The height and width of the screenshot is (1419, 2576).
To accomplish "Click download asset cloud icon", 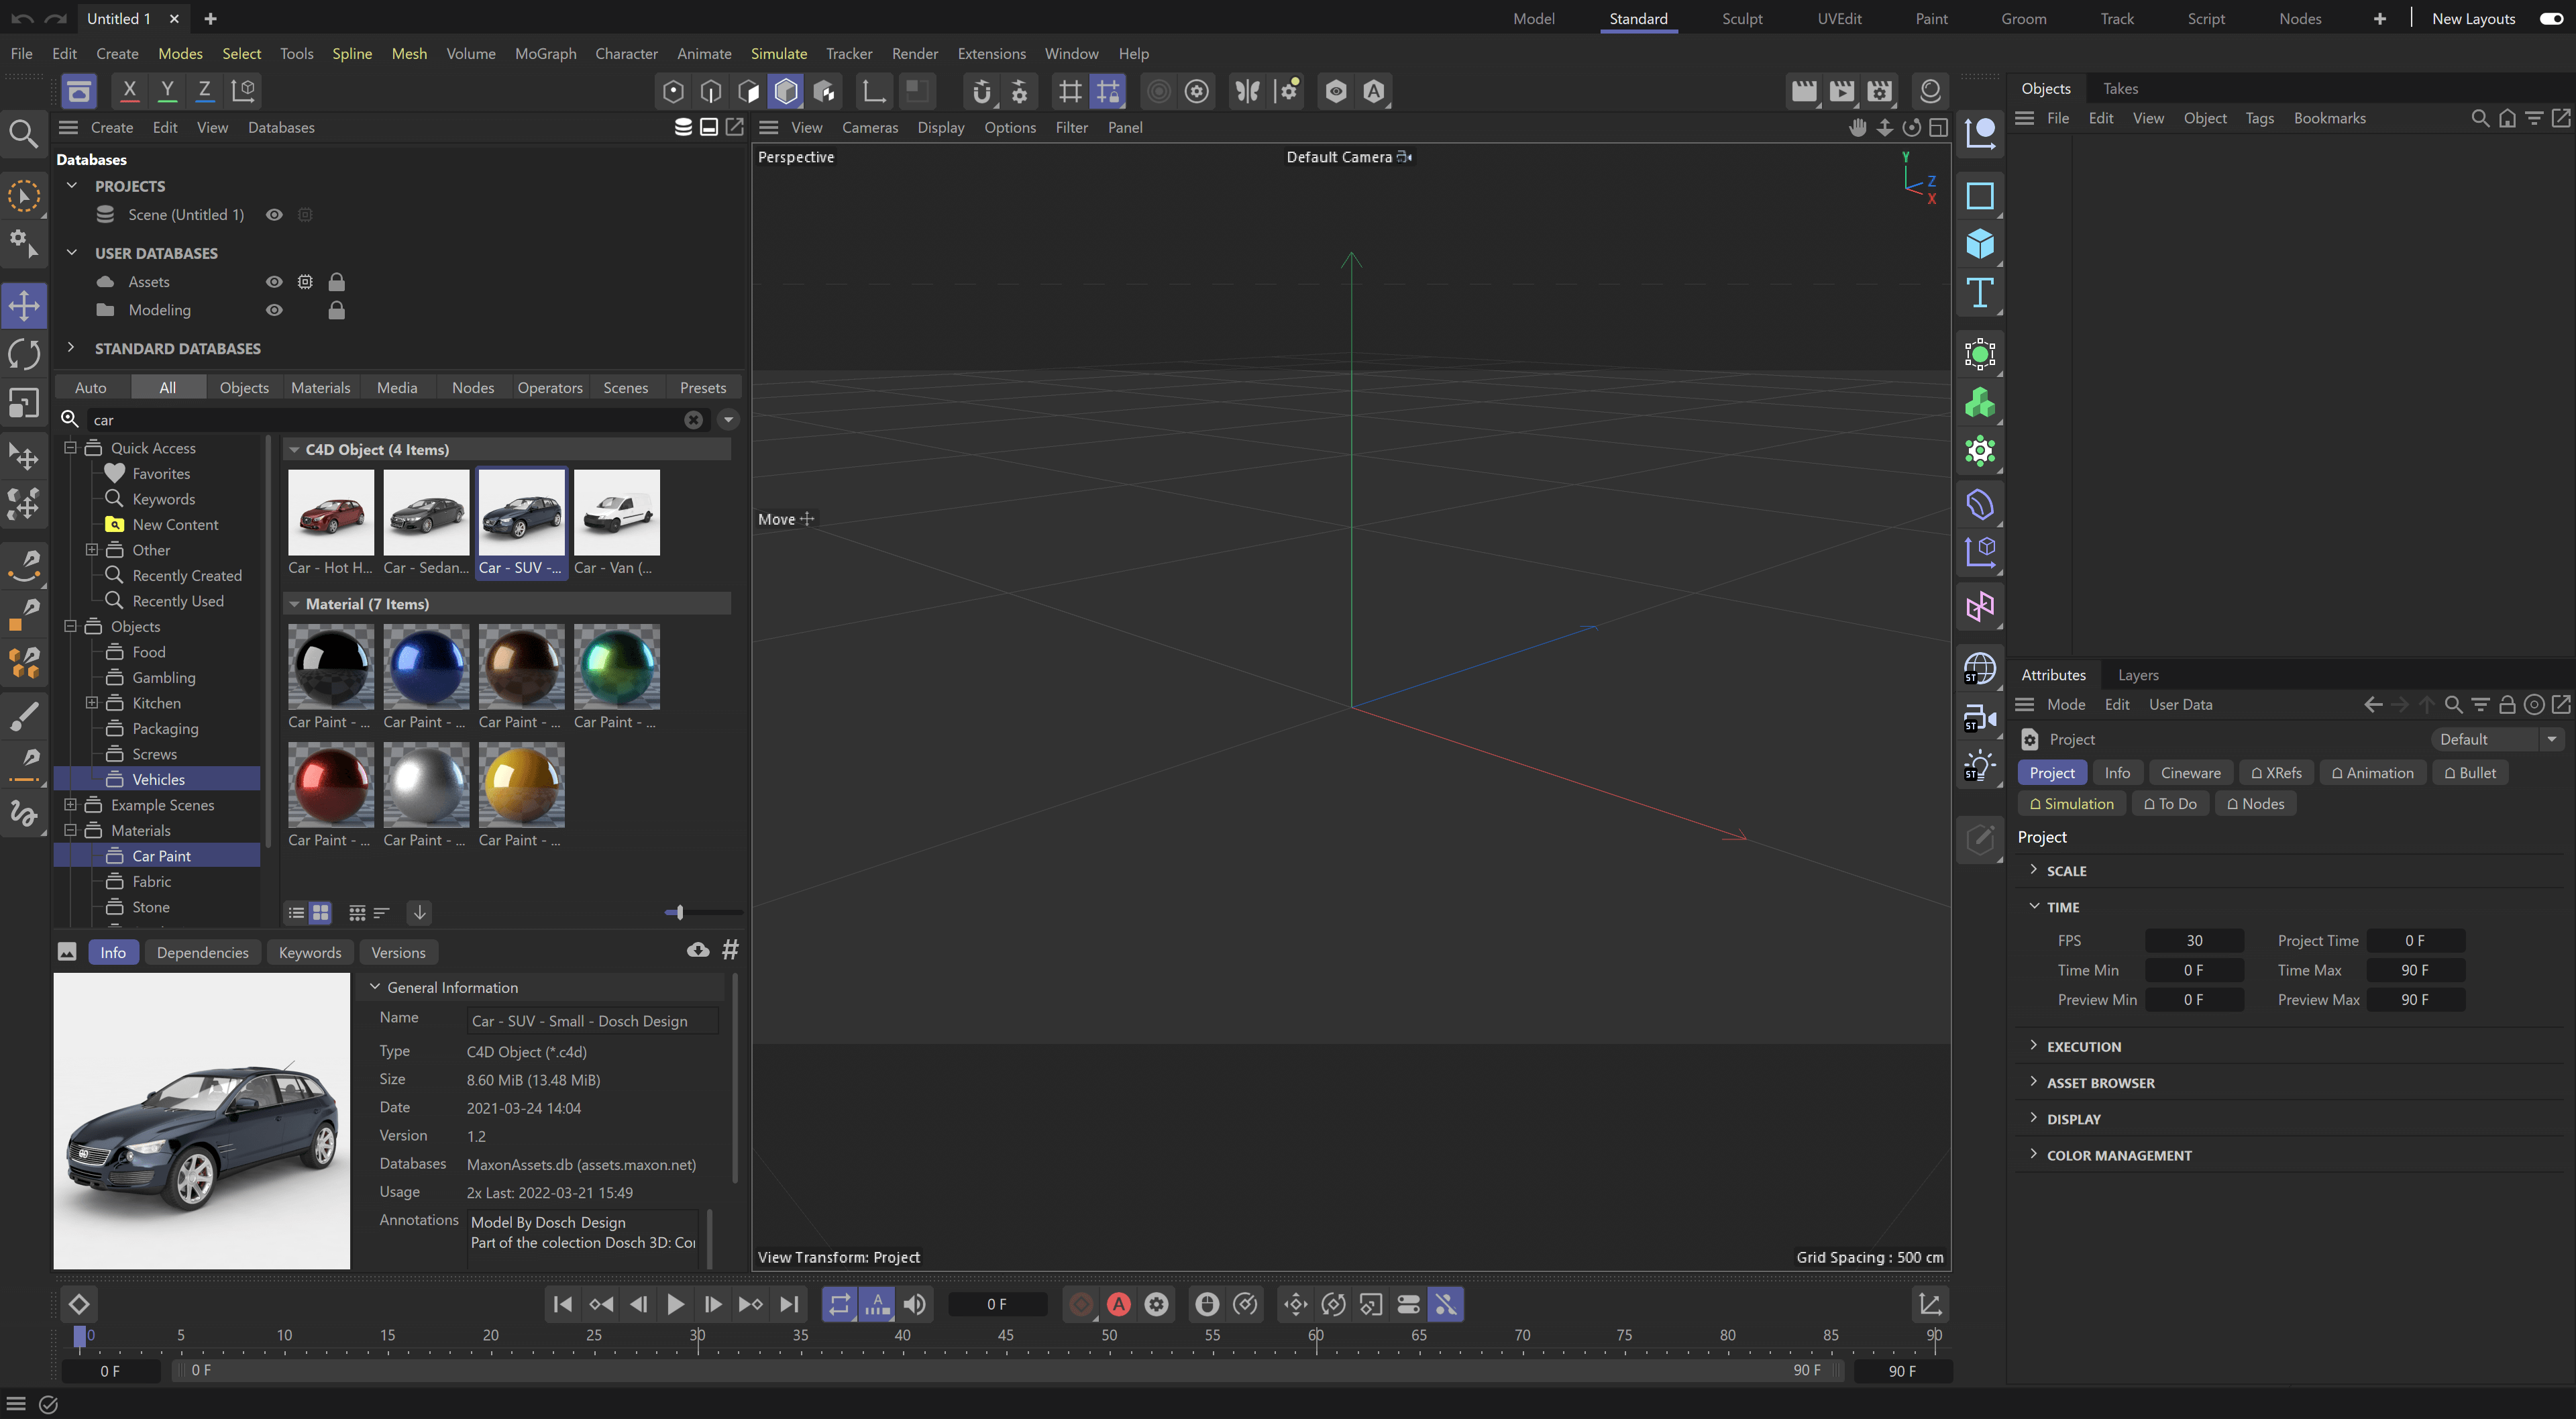I will (698, 950).
